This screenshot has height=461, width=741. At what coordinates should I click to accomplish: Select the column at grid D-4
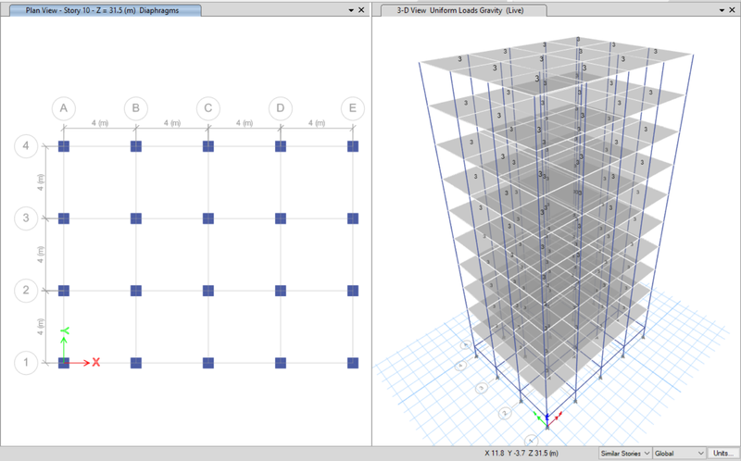coord(281,146)
